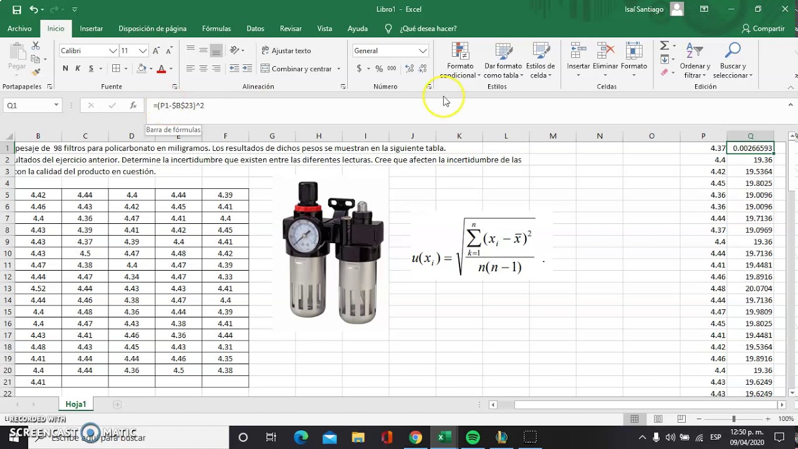Select right align text icon
The height and width of the screenshot is (449, 798).
pyautogui.click(x=216, y=69)
